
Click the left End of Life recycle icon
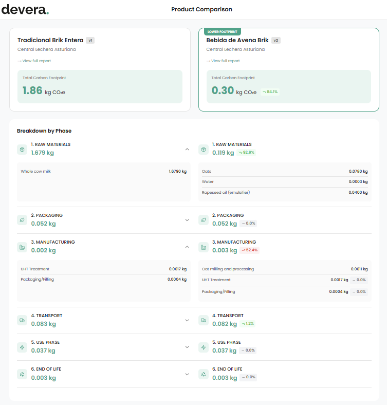click(22, 374)
